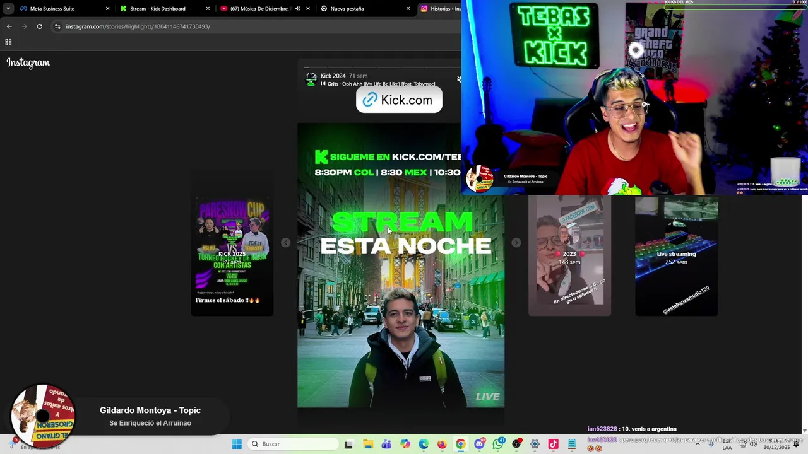This screenshot has width=808, height=454.
Task: Open the Windows Start menu
Action: 237,444
